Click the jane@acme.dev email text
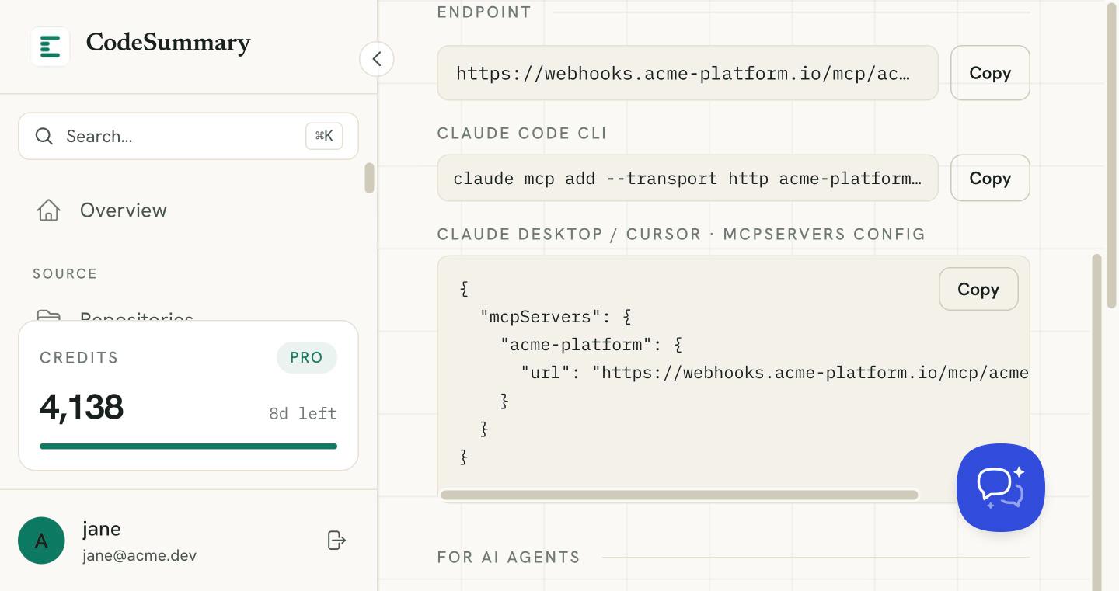 click(x=139, y=555)
